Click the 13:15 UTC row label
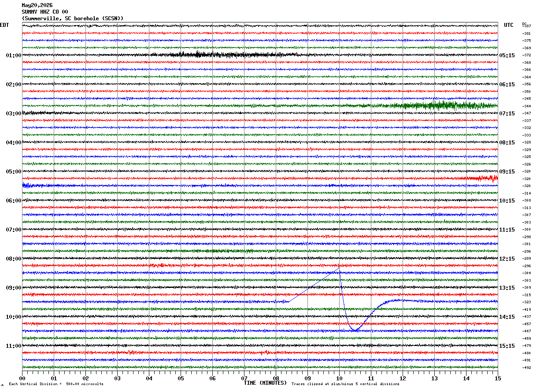 pyautogui.click(x=507, y=288)
